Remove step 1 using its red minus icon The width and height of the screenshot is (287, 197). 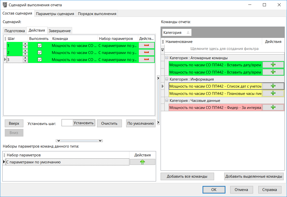[x=147, y=46]
